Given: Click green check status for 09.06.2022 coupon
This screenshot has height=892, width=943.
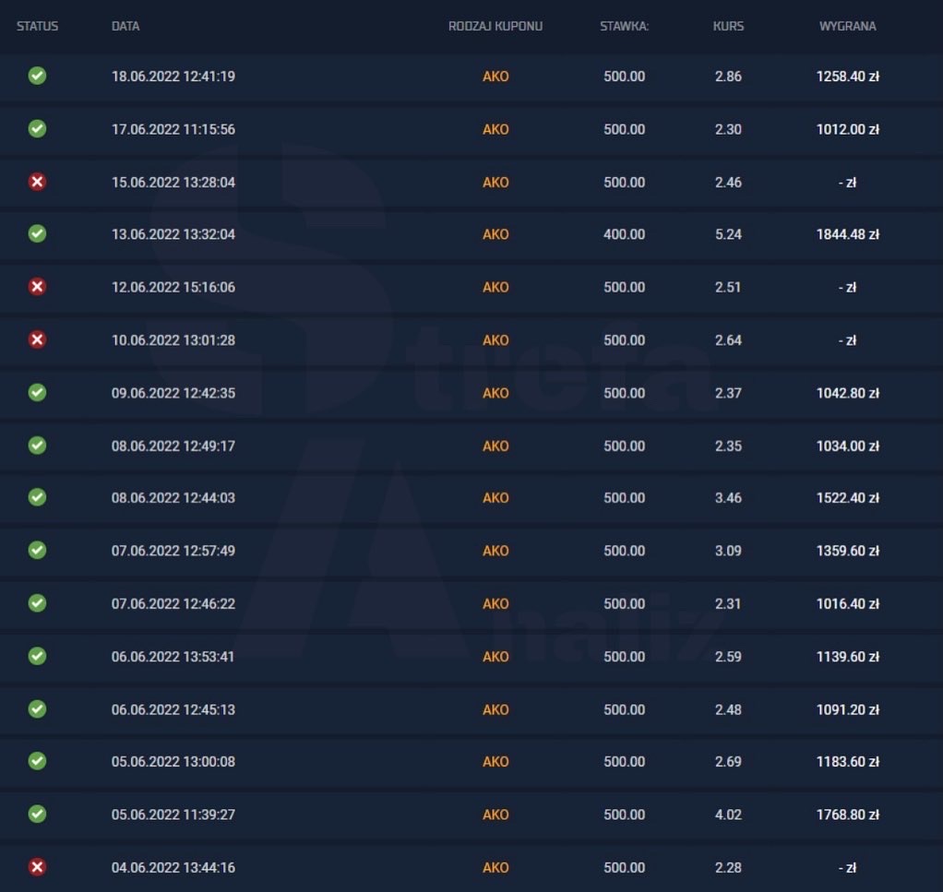Looking at the screenshot, I should pos(37,393).
